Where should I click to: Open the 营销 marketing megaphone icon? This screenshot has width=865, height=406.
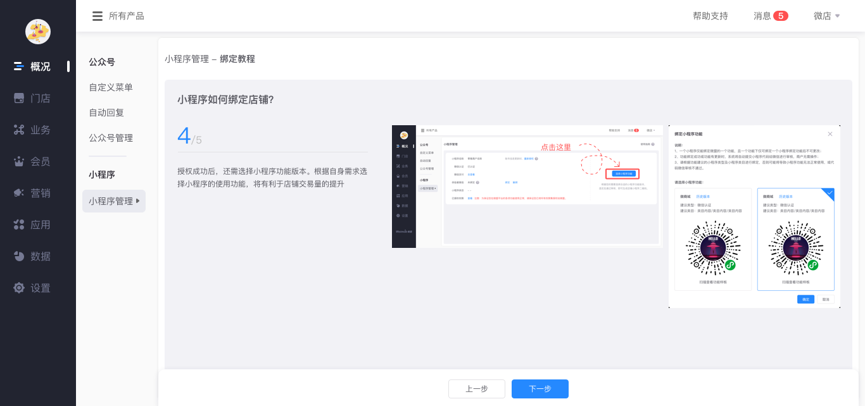[19, 193]
